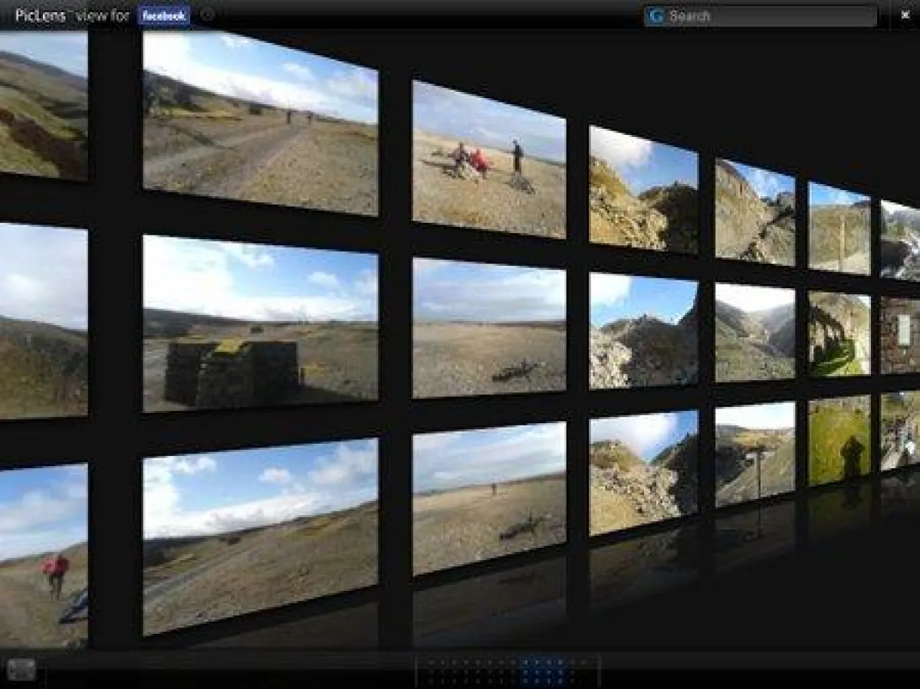The width and height of the screenshot is (920, 689).
Task: Select photo of walker in red jacket
Action: pyautogui.click(x=43, y=554)
